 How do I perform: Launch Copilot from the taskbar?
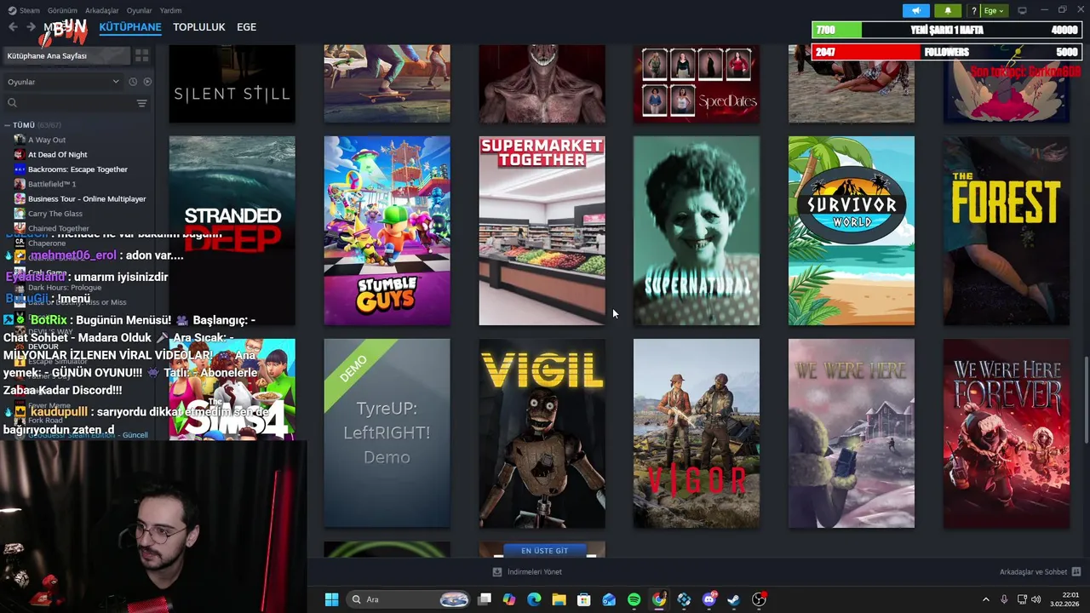(509, 599)
